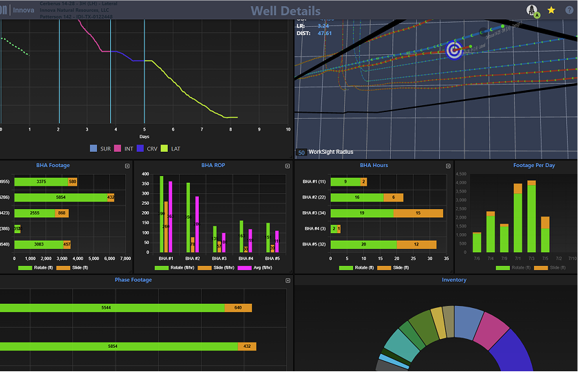Click the WorkSight Radius value field

click(301, 152)
